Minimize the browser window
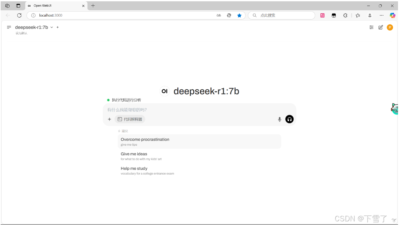 pos(369,6)
